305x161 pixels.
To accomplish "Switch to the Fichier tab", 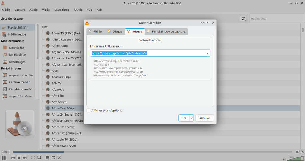I will pyautogui.click(x=96, y=31).
